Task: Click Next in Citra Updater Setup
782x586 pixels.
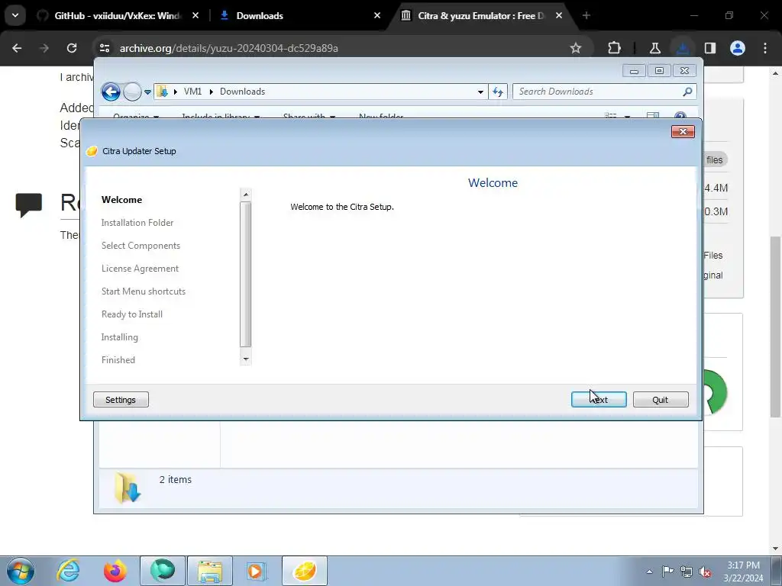Action: [x=599, y=400]
